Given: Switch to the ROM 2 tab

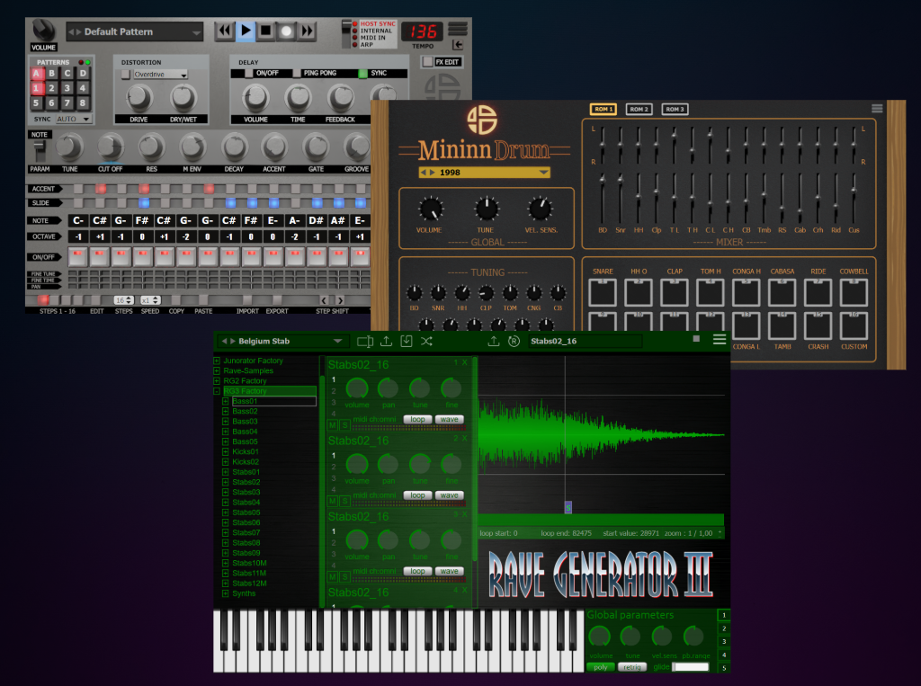Looking at the screenshot, I should tap(639, 110).
